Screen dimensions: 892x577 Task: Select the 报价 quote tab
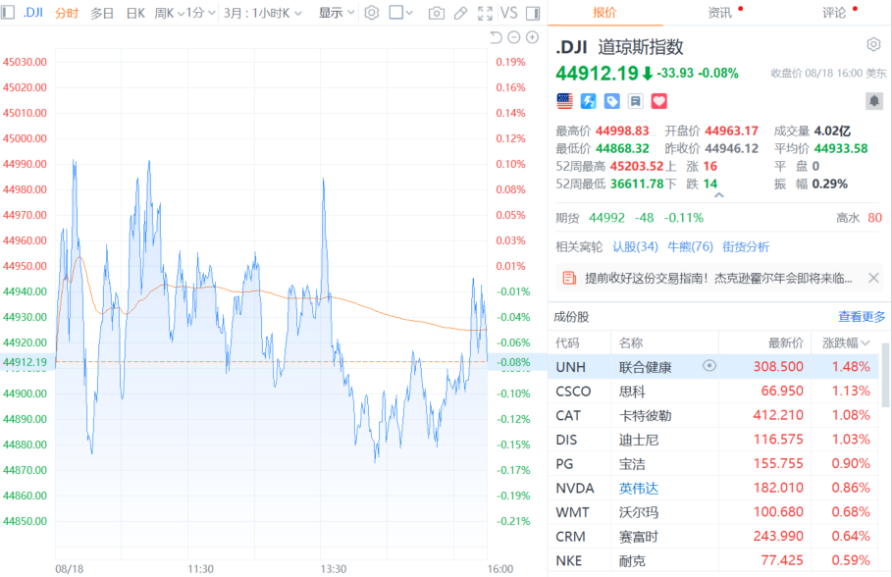pos(604,13)
